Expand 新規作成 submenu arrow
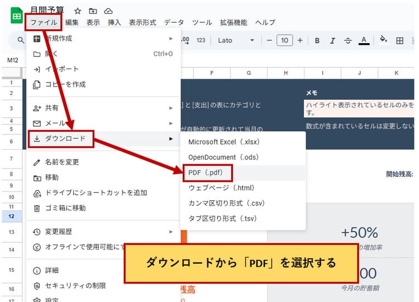 [x=171, y=39]
